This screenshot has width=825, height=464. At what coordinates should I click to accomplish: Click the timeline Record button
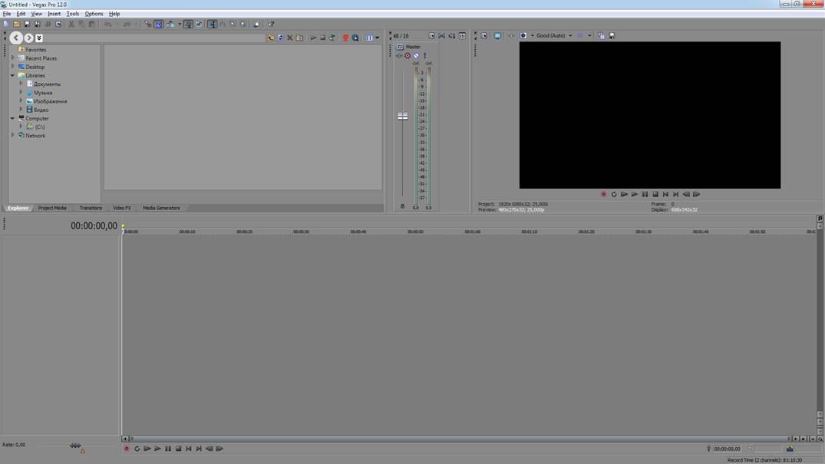tap(127, 449)
